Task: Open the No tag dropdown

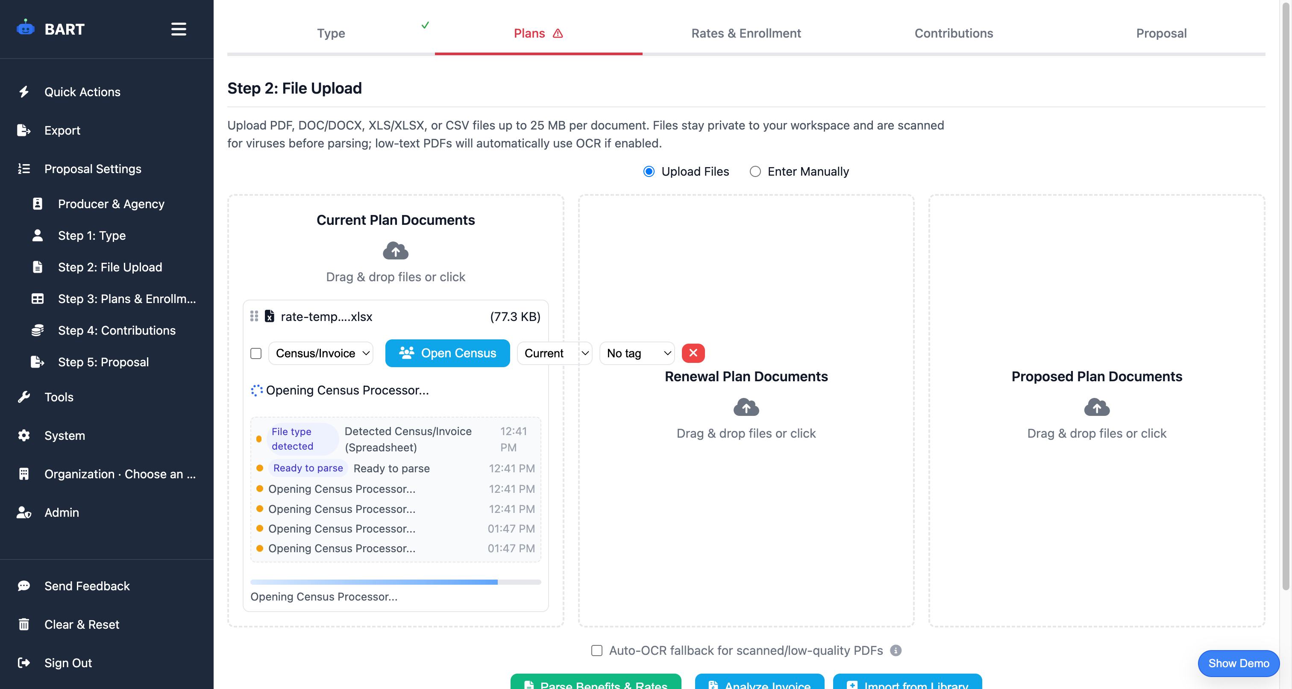Action: point(637,353)
